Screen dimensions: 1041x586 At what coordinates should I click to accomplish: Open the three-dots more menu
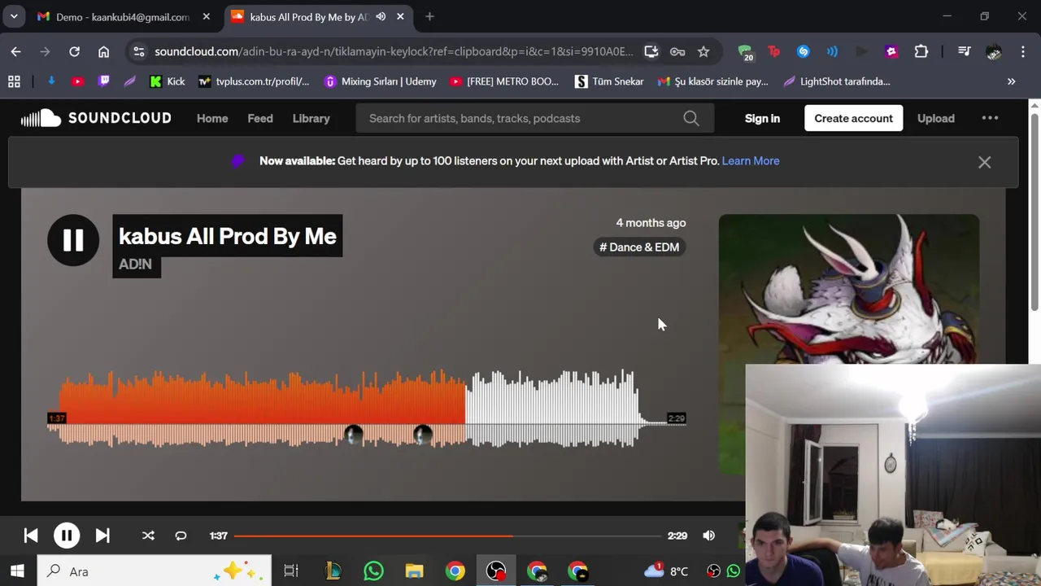click(990, 118)
